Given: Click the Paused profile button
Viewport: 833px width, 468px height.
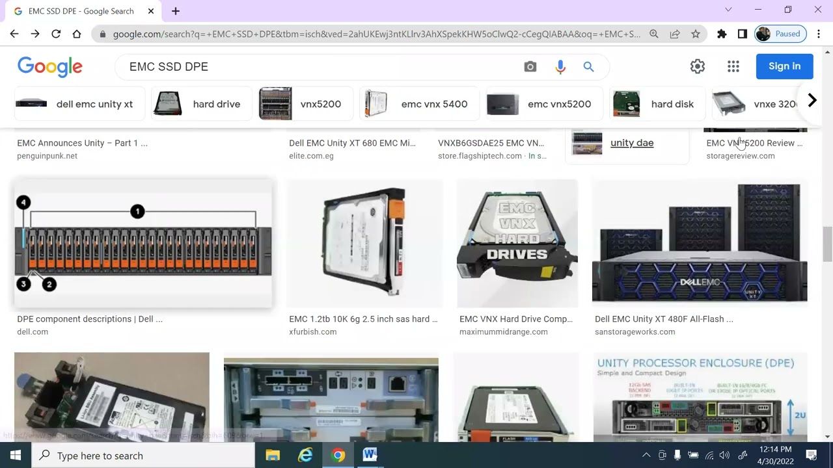Looking at the screenshot, I should [780, 34].
